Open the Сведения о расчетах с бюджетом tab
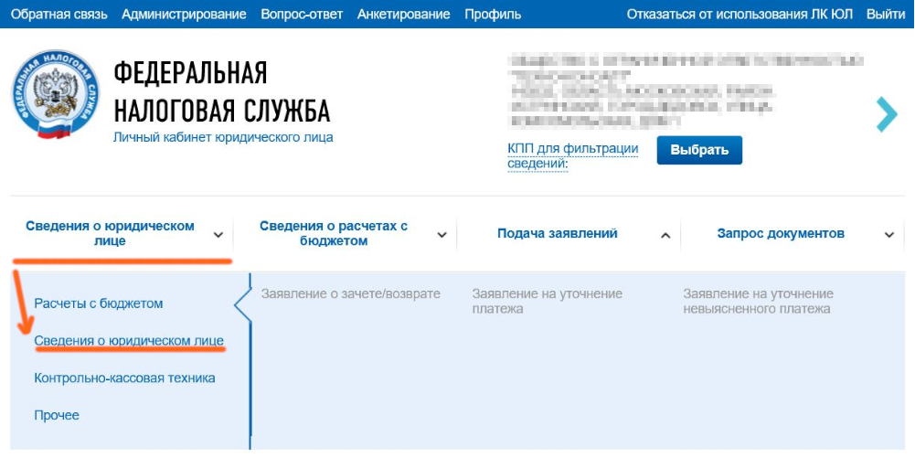915x458 pixels. click(x=334, y=233)
